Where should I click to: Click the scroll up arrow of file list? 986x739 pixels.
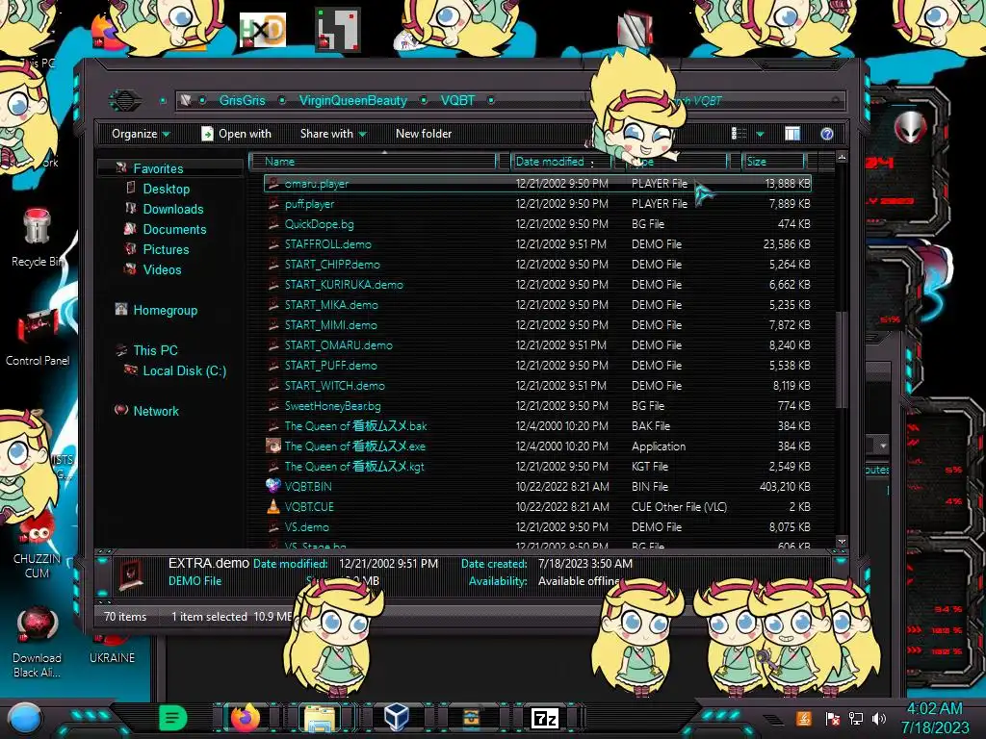point(842,157)
